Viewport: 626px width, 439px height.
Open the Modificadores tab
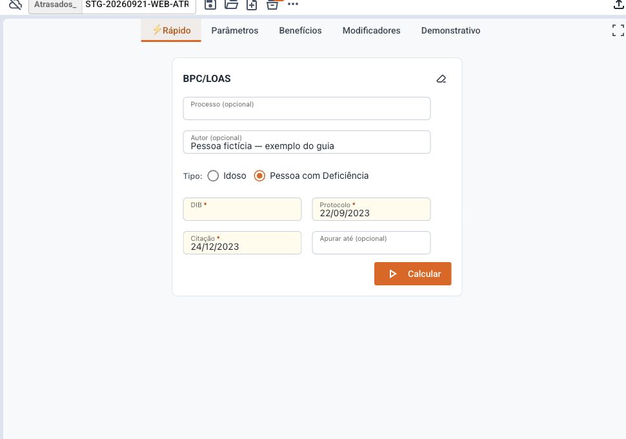point(371,30)
